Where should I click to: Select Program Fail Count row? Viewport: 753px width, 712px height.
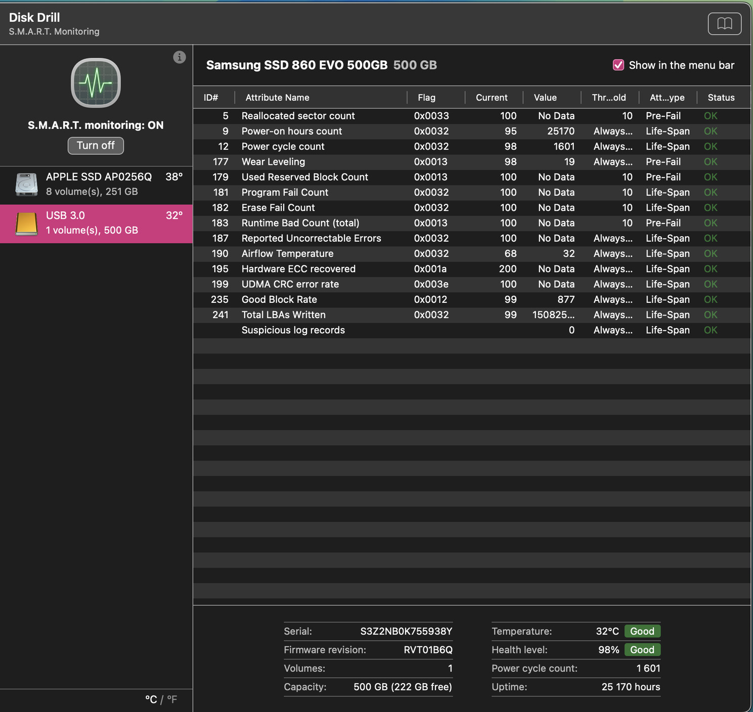471,192
